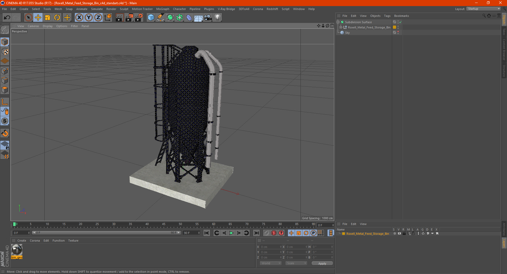This screenshot has width=507, height=274.
Task: Toggle locked workplane icon
Action: pos(5,145)
